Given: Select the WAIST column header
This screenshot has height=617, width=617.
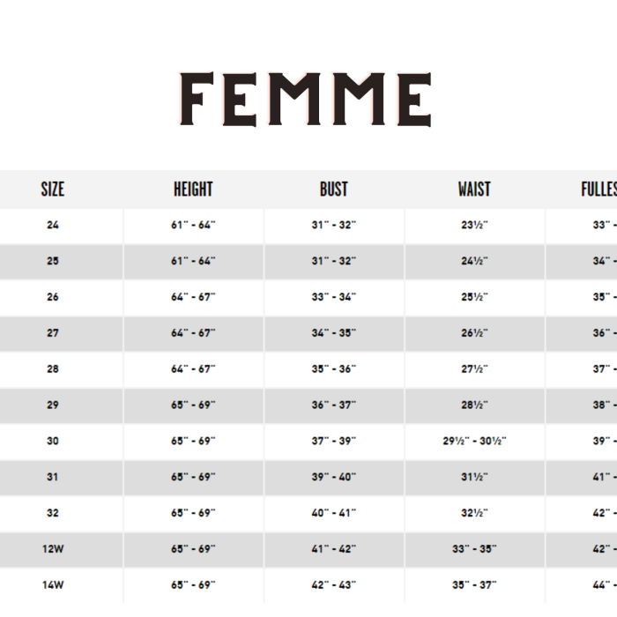Looking at the screenshot, I should coord(474,190).
